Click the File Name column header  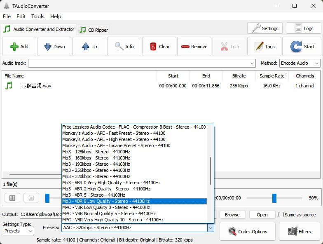coord(80,76)
